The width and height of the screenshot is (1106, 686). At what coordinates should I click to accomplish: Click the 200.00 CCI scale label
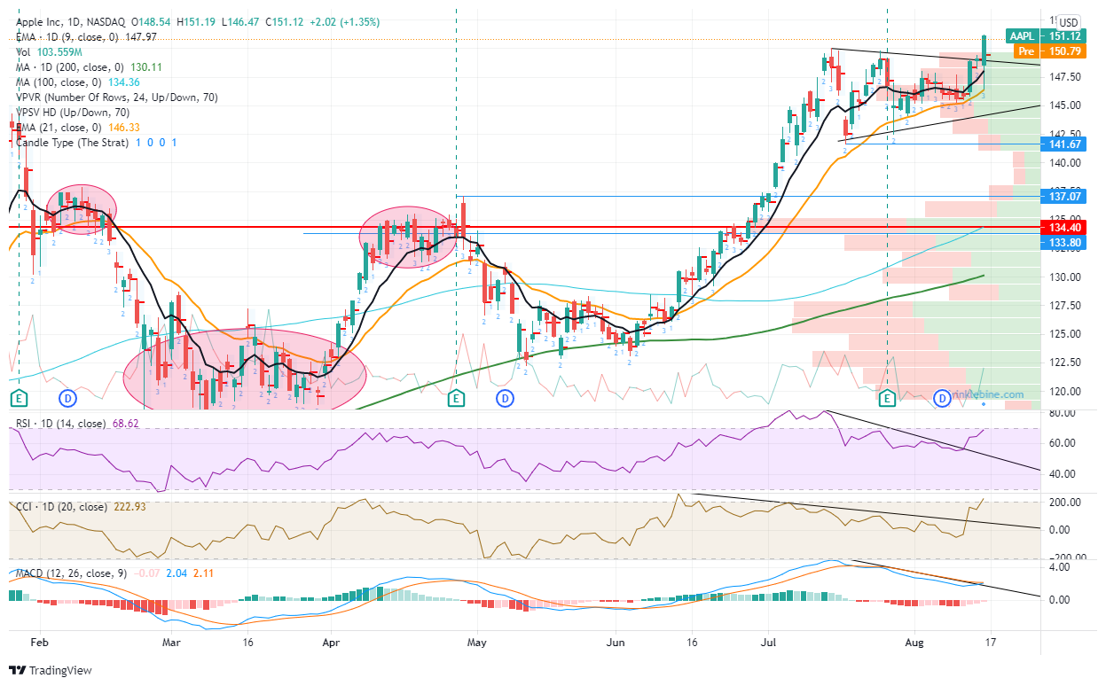point(1064,503)
